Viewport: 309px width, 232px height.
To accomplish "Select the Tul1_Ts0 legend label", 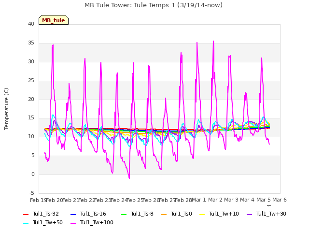I will 182,214.
